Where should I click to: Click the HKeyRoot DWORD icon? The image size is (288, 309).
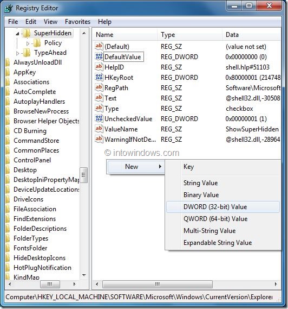click(x=99, y=77)
